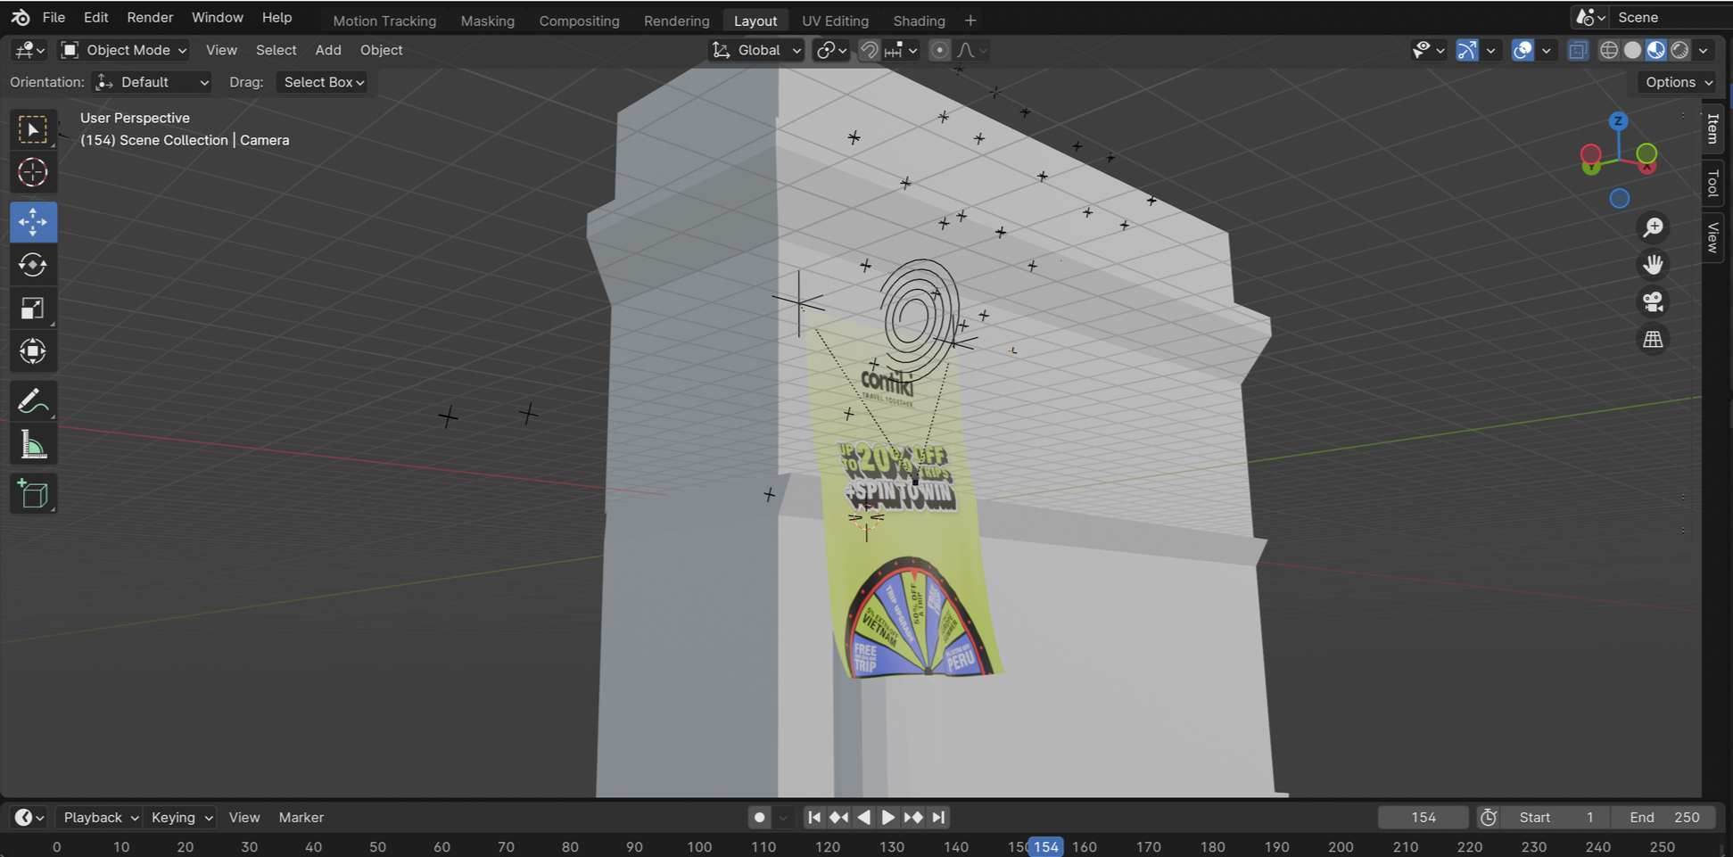The height and width of the screenshot is (857, 1733).
Task: Click the scene browse icon
Action: pos(1590,17)
